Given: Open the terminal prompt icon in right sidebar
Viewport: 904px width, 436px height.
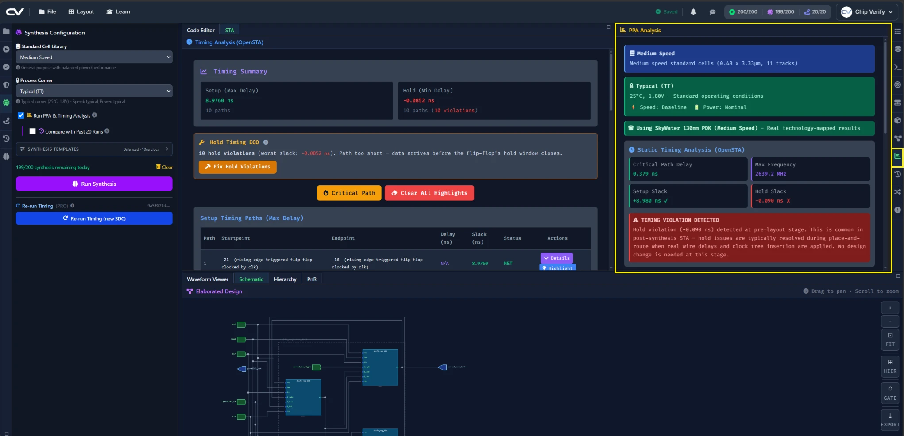Looking at the screenshot, I should [897, 67].
